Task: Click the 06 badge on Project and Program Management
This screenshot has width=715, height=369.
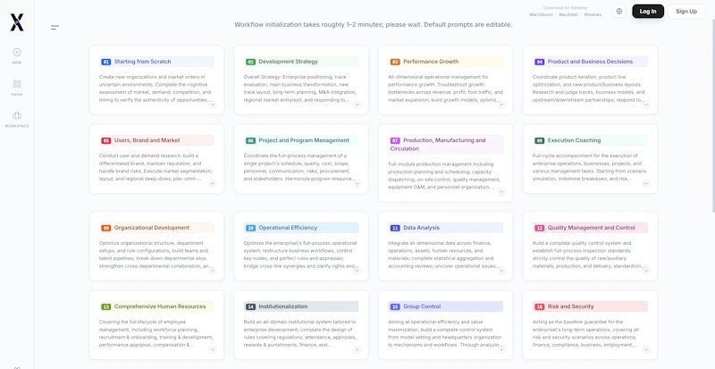Action: pyautogui.click(x=250, y=140)
